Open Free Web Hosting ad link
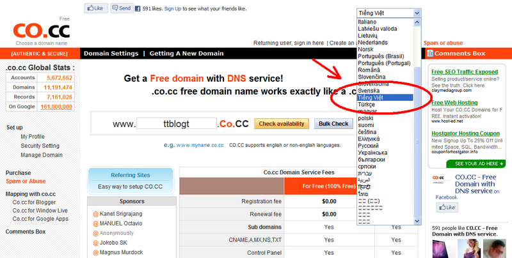This screenshot has width=512, height=258. [454, 103]
